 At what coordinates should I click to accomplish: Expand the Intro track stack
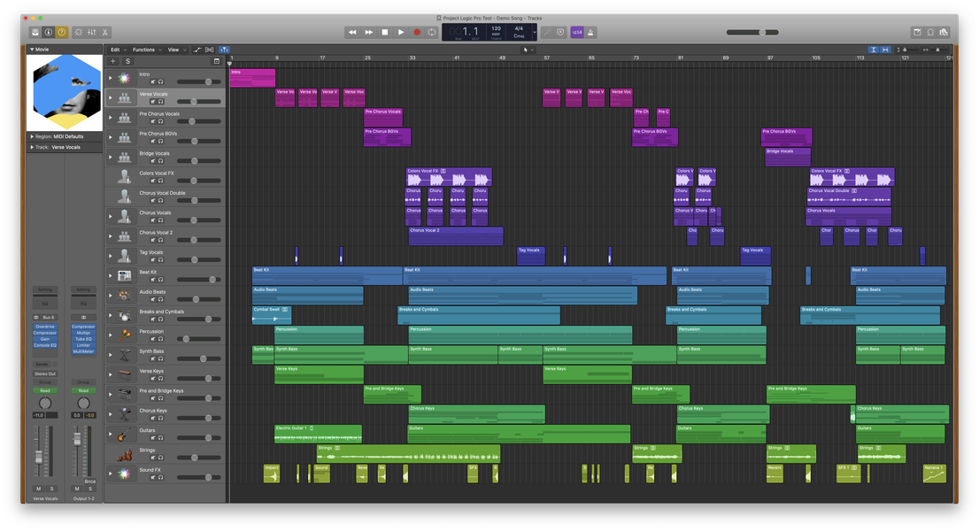coord(111,78)
